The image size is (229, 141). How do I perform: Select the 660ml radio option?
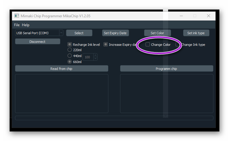pos(70,62)
